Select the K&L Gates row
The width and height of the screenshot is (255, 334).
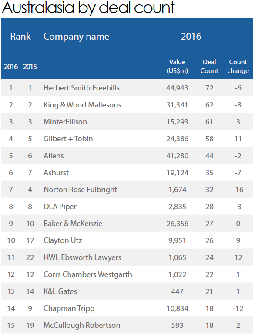pyautogui.click(x=127, y=291)
